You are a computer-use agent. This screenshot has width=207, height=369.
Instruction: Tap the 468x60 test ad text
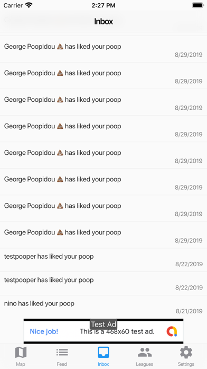click(x=117, y=331)
